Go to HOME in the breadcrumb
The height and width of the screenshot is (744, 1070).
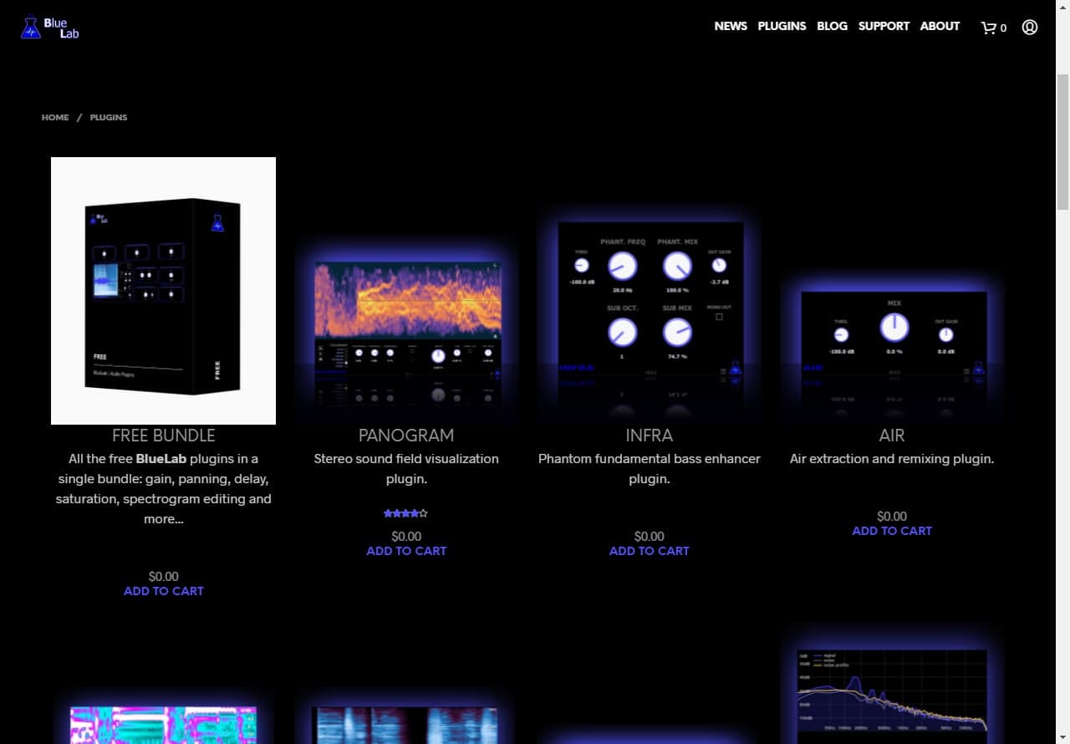(x=55, y=118)
